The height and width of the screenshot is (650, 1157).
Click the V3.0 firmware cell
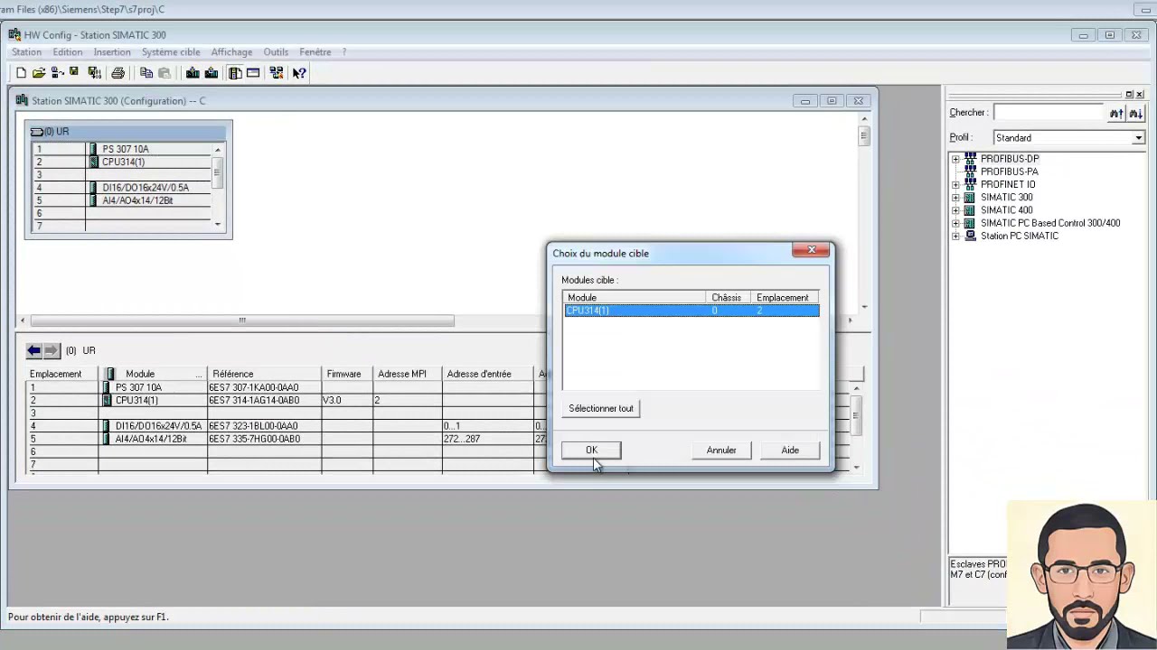tap(347, 400)
